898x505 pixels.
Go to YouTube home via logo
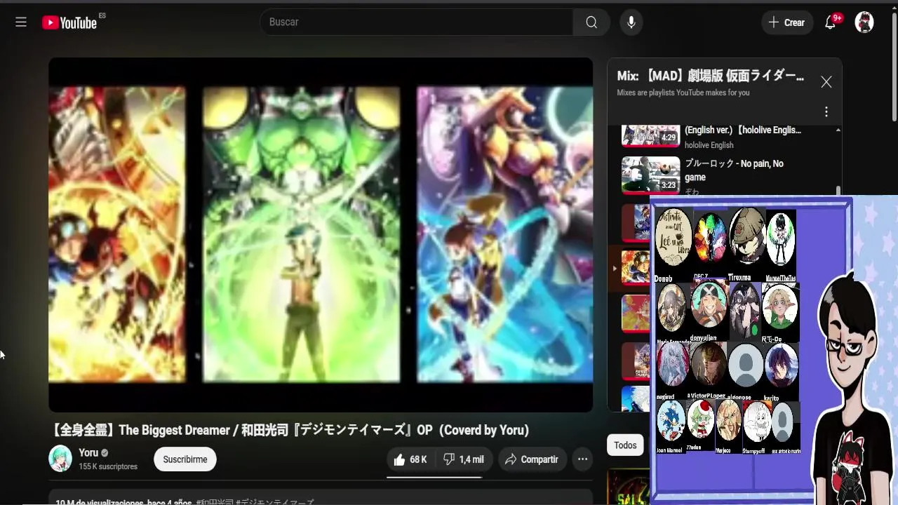coord(69,22)
